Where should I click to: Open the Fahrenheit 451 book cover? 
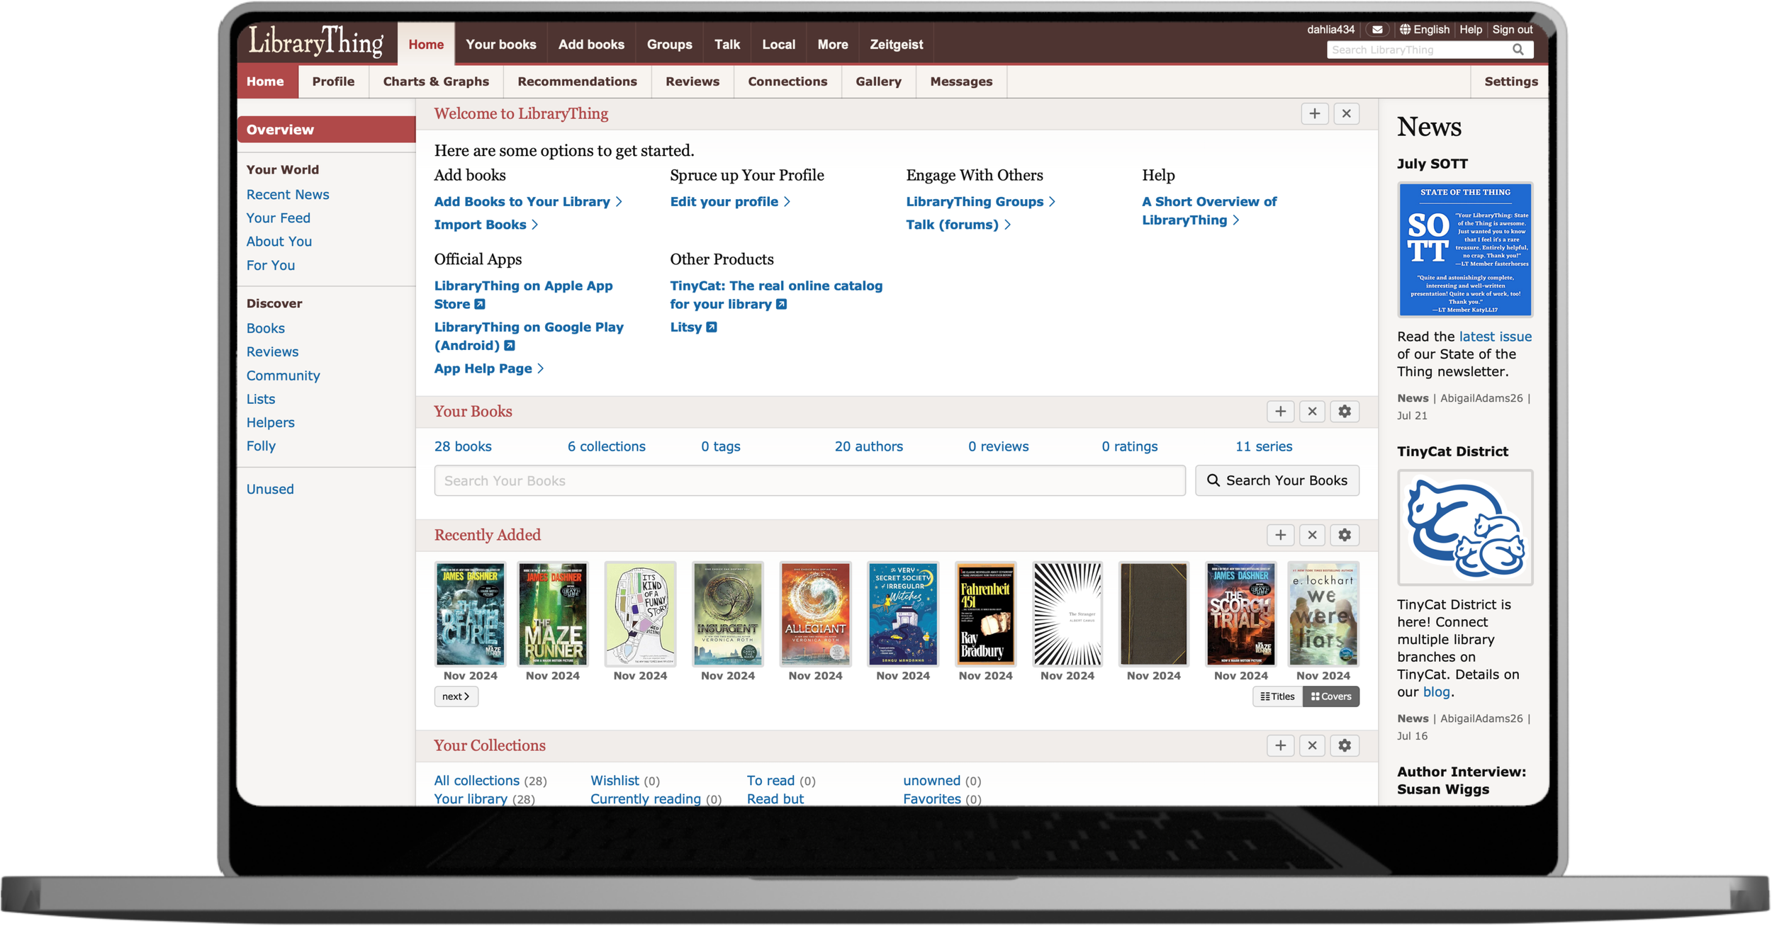[x=985, y=614]
